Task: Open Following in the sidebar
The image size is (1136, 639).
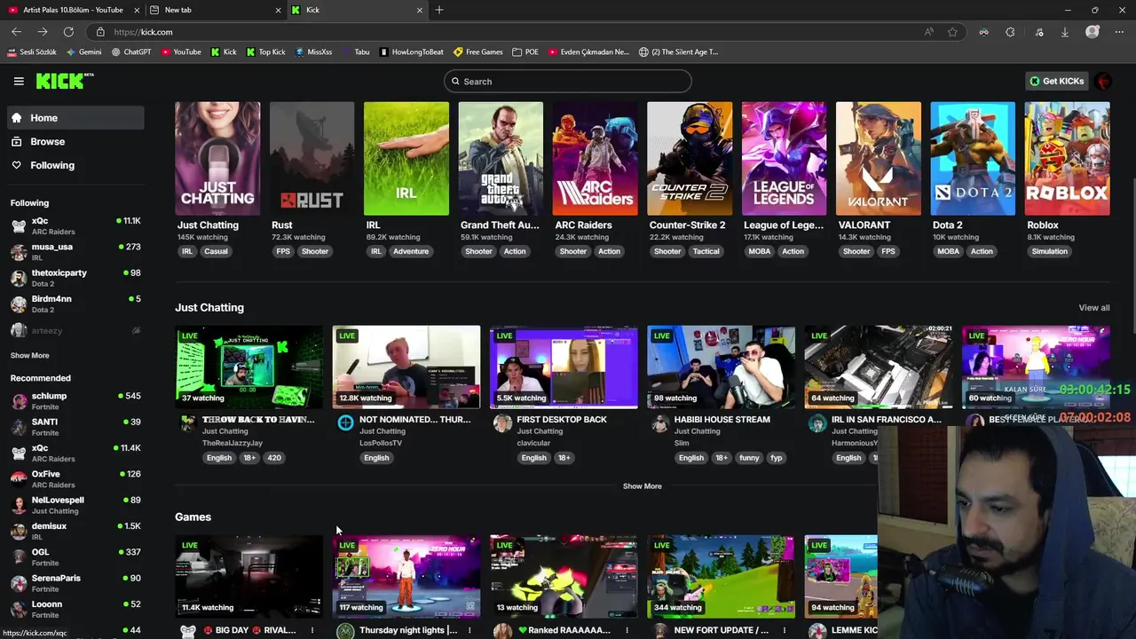Action: click(75, 165)
